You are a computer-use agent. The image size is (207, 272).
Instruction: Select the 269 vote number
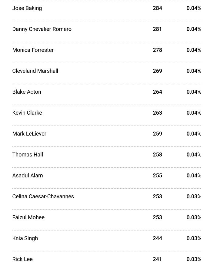[x=157, y=71]
